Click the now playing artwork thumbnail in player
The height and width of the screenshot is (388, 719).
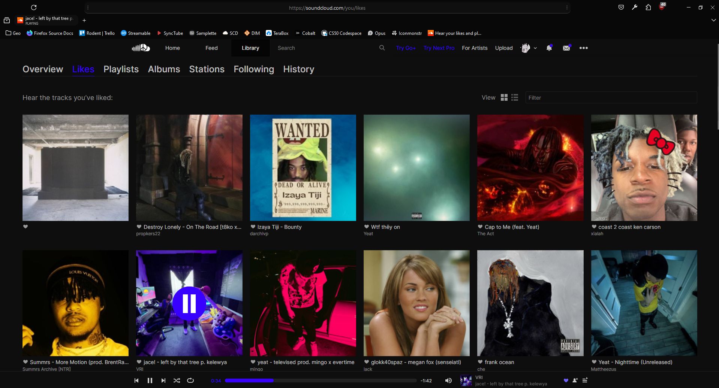click(466, 381)
